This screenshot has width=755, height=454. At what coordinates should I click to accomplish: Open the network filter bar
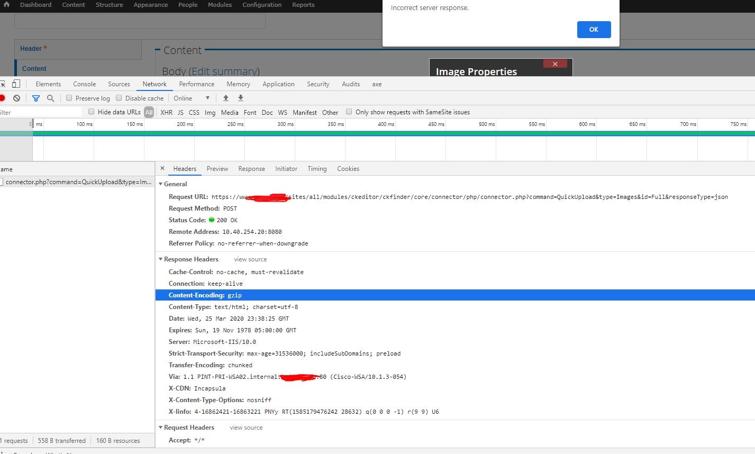click(x=36, y=98)
